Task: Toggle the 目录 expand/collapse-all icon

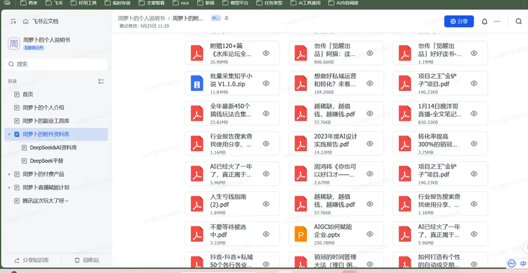Action: tap(101, 81)
